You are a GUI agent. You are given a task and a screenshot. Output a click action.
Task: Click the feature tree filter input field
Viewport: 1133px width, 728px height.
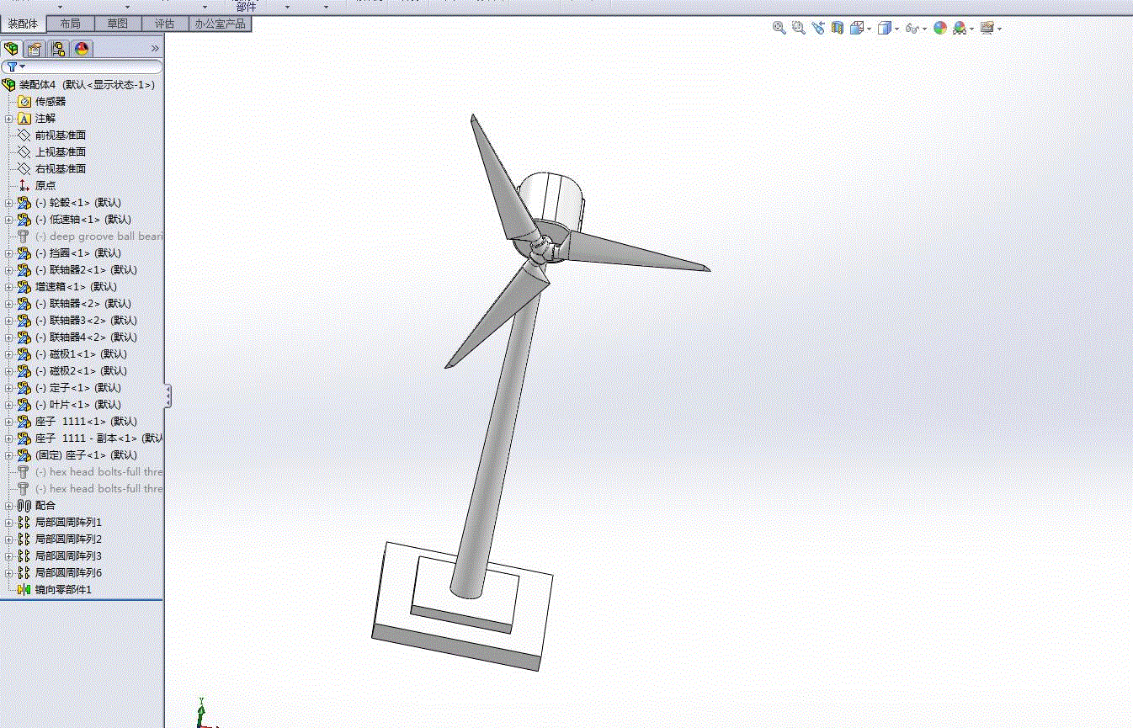pos(82,66)
